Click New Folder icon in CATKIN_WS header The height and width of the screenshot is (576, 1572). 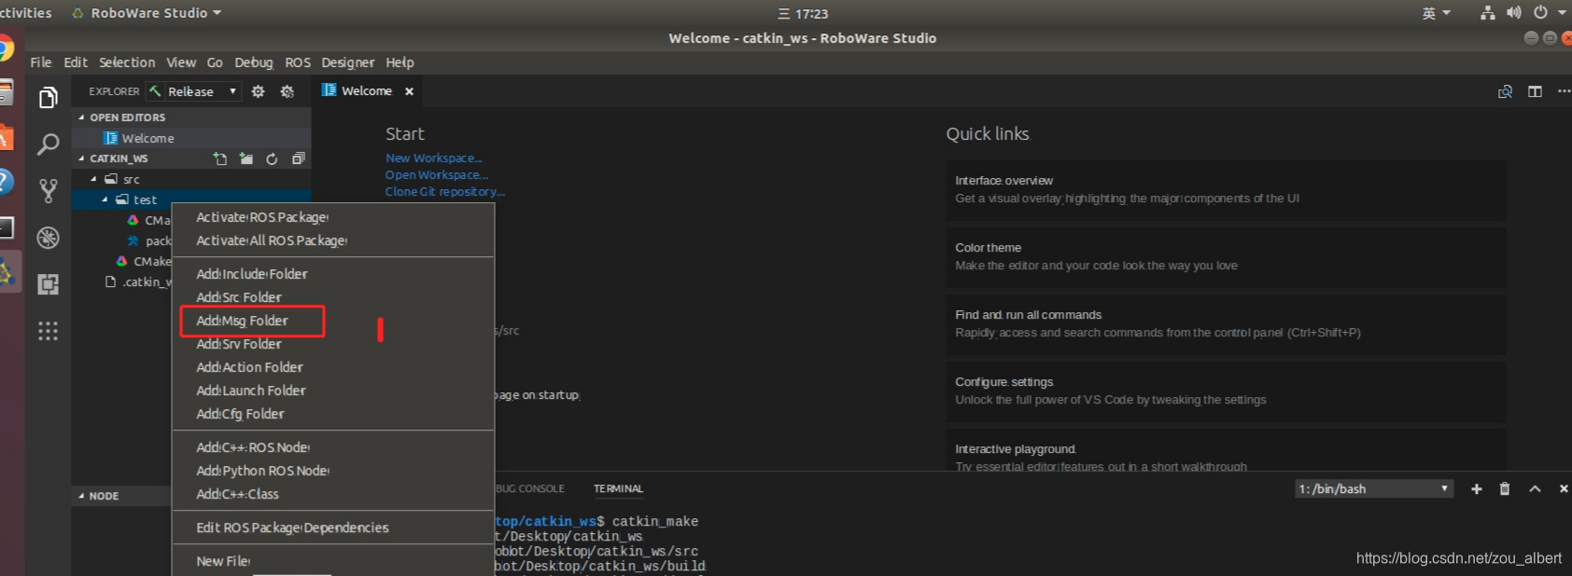point(246,158)
